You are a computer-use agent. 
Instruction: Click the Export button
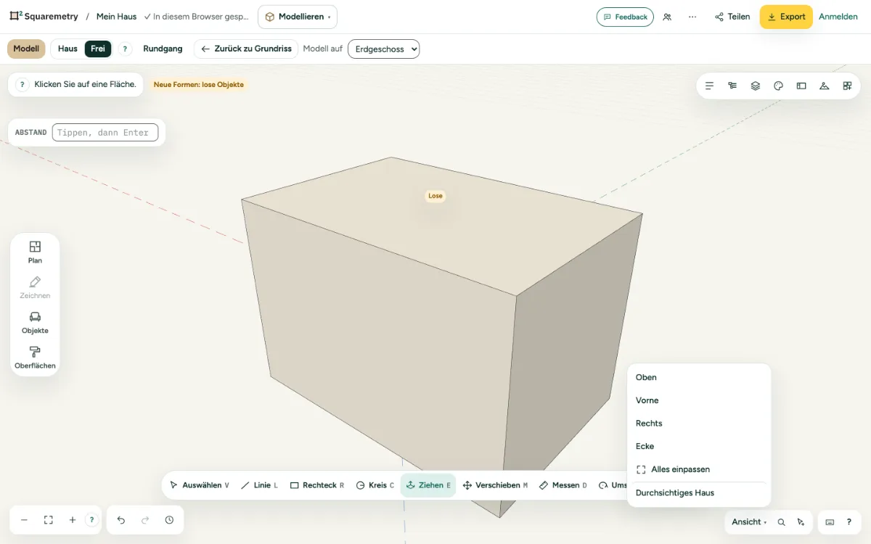pos(786,17)
